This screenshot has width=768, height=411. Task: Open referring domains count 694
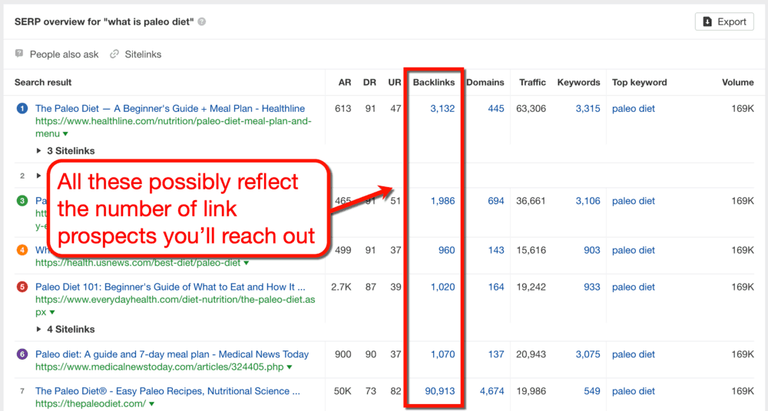coord(495,201)
